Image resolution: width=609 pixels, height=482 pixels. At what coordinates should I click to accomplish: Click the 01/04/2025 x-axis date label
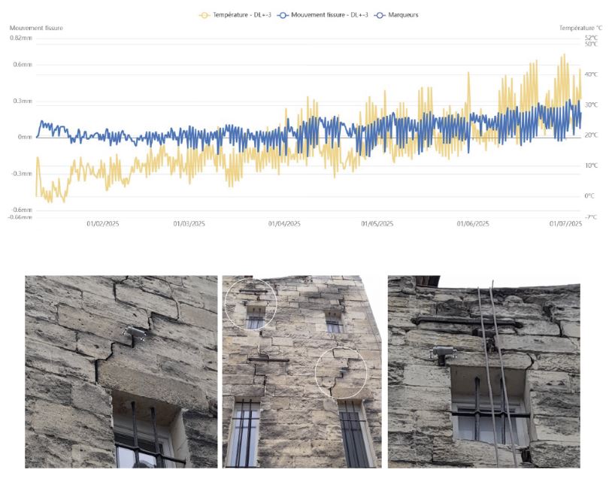[x=284, y=224]
